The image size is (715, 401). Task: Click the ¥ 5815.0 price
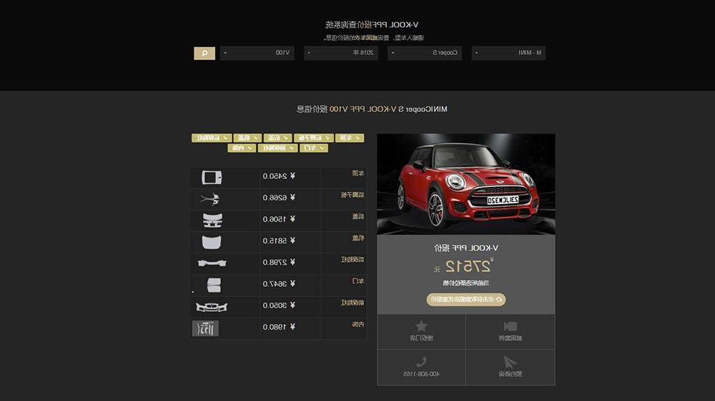pyautogui.click(x=279, y=240)
